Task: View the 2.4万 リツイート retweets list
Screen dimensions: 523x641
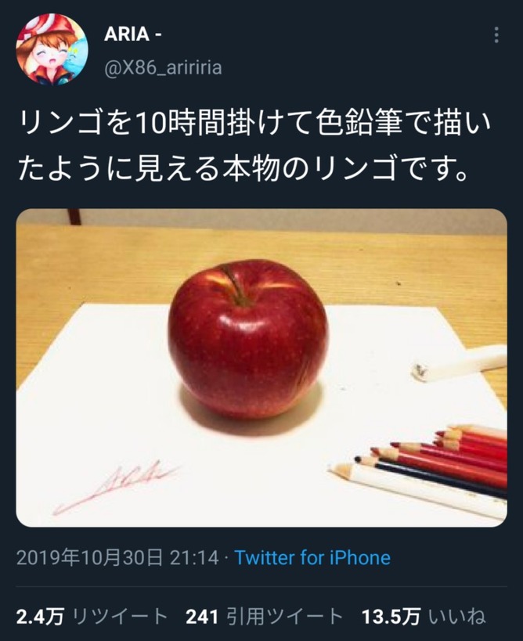Action: click(92, 617)
